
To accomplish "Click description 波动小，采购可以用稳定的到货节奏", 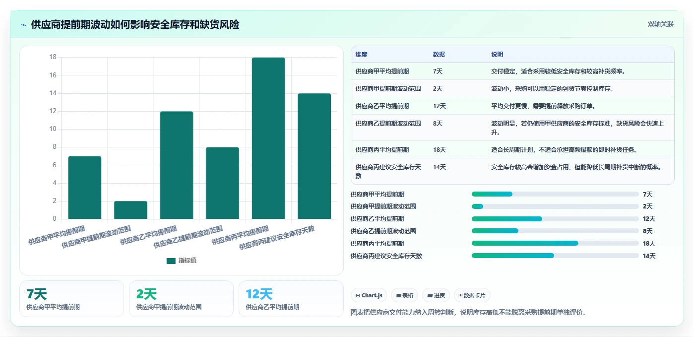I will [553, 89].
